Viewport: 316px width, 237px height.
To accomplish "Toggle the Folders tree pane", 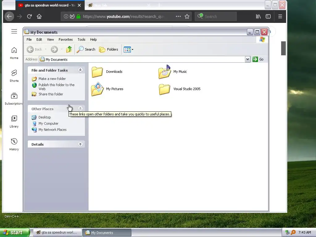I will coord(109,49).
